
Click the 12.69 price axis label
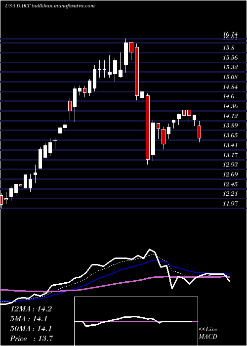pos(231,174)
